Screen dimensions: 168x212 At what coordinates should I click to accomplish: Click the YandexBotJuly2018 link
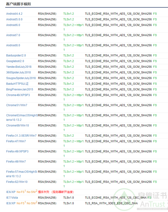coord(19,67)
